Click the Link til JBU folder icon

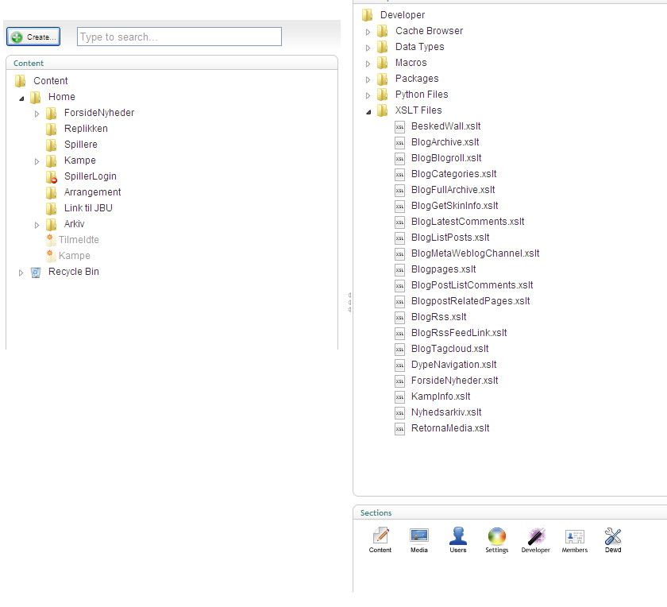[51, 209]
